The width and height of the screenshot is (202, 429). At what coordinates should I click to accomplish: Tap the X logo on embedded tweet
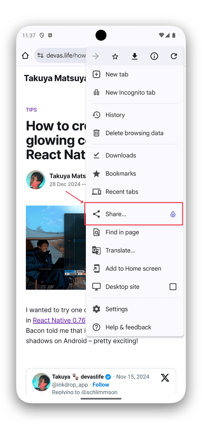click(165, 378)
